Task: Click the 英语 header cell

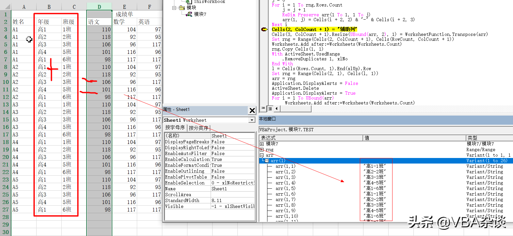Action: click(x=150, y=22)
